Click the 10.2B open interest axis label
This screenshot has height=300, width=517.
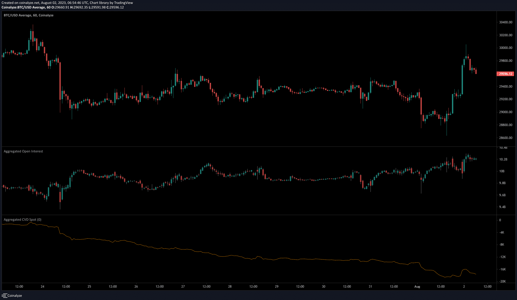point(503,159)
